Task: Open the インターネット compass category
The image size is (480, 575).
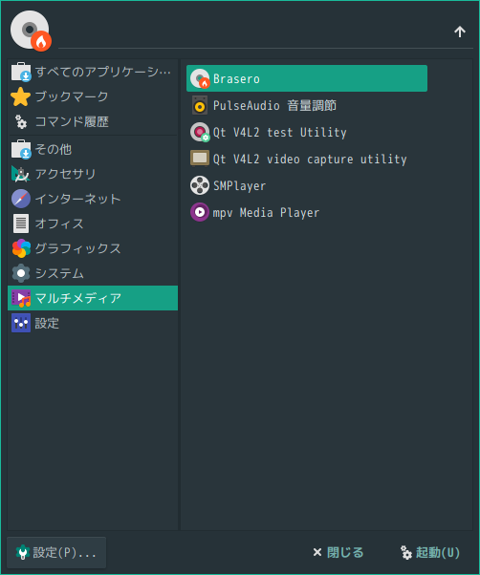Action: coord(93,199)
